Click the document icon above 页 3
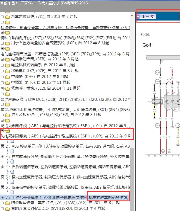The width and height of the screenshot is (180, 211). pos(12,151)
